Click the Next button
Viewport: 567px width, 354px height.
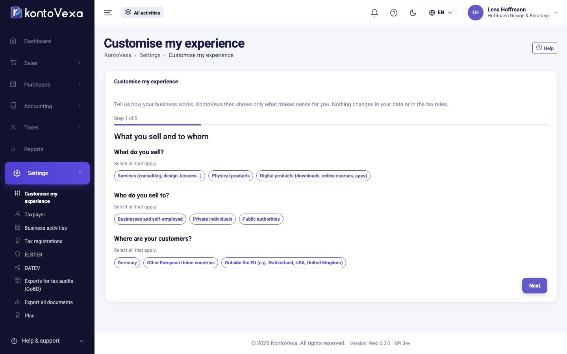click(535, 286)
